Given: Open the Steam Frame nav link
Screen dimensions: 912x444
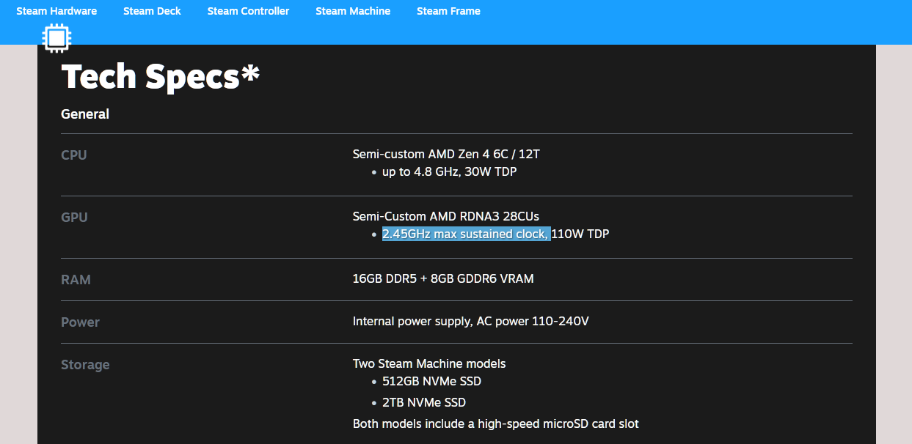Looking at the screenshot, I should coord(448,11).
